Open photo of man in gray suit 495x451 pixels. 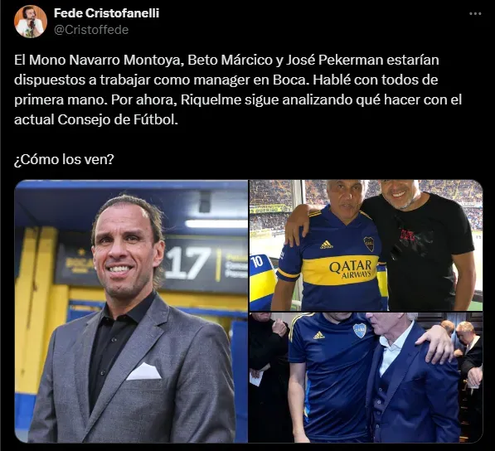(131, 311)
